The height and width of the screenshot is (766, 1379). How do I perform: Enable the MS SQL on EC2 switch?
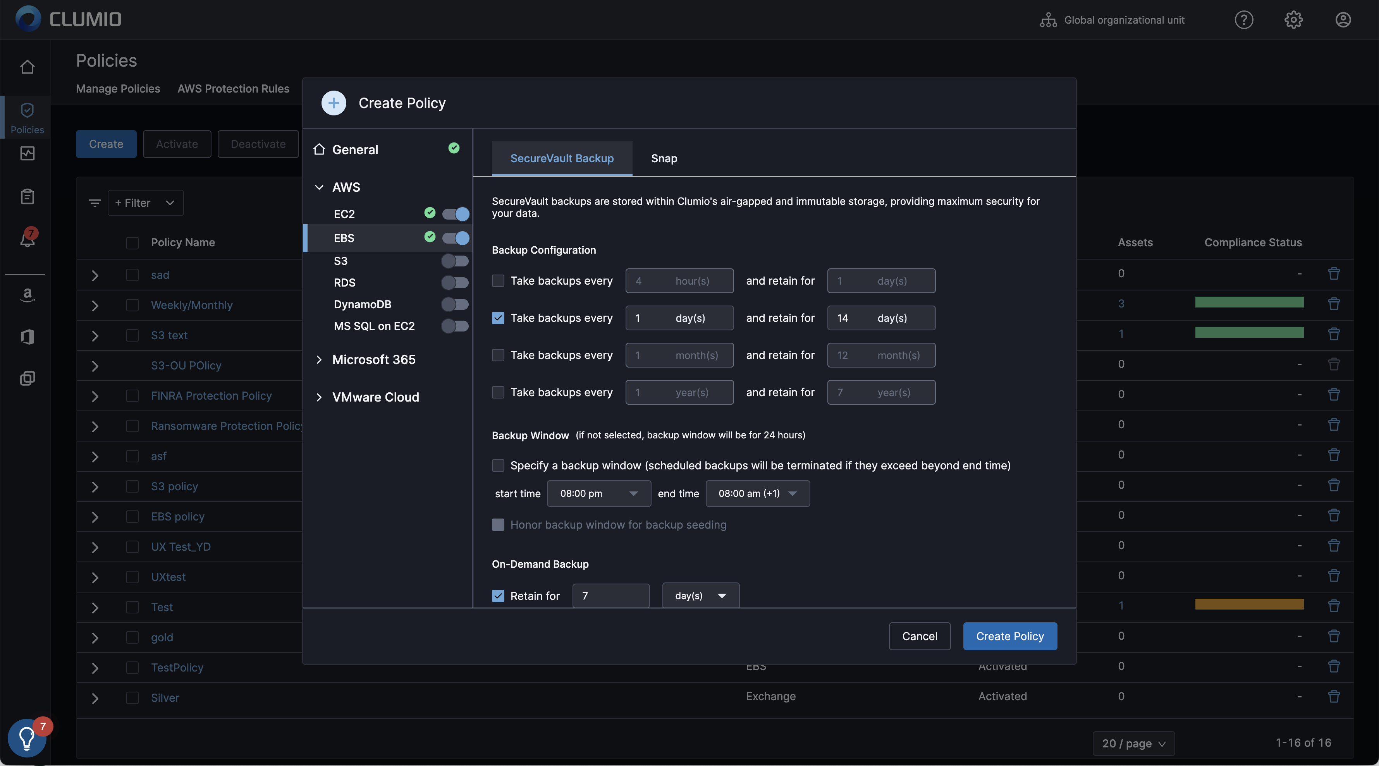454,325
